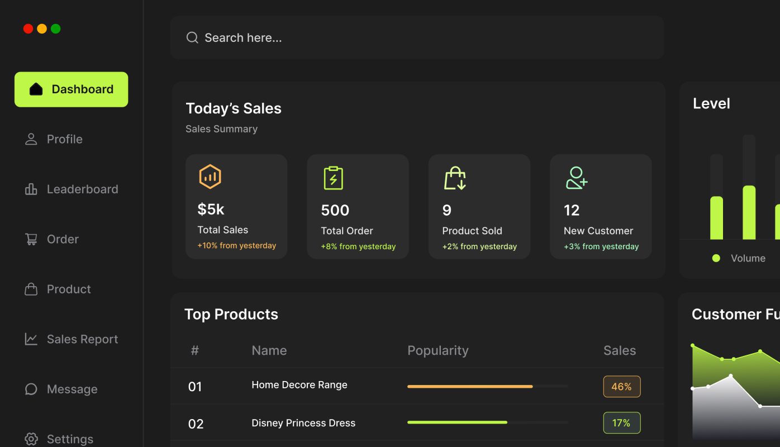Click the Leaderboard bar chart icon
This screenshot has height=447, width=780.
pyautogui.click(x=31, y=189)
